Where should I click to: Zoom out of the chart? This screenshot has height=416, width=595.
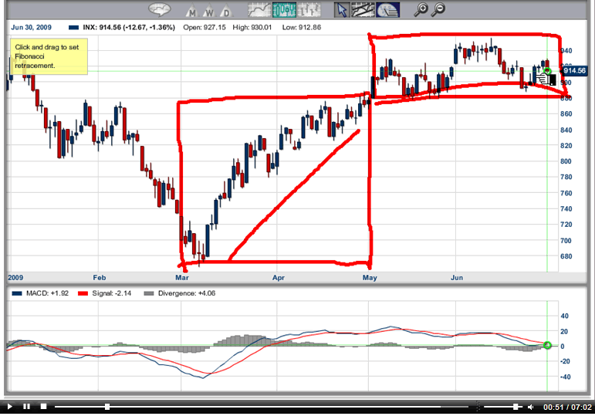click(439, 10)
